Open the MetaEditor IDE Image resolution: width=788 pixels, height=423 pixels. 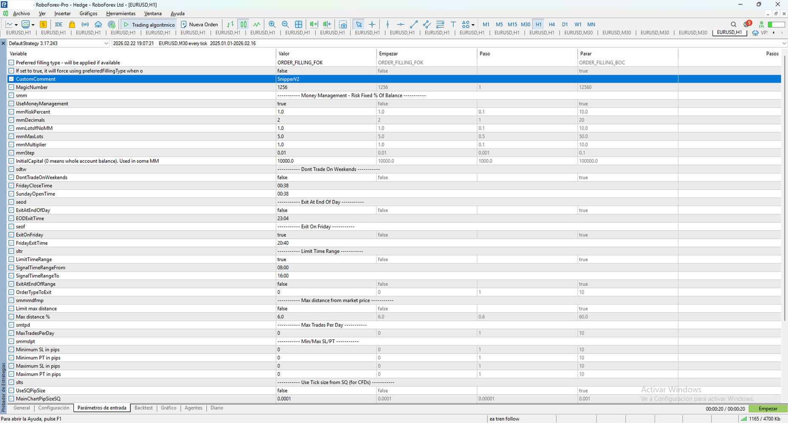click(x=59, y=25)
